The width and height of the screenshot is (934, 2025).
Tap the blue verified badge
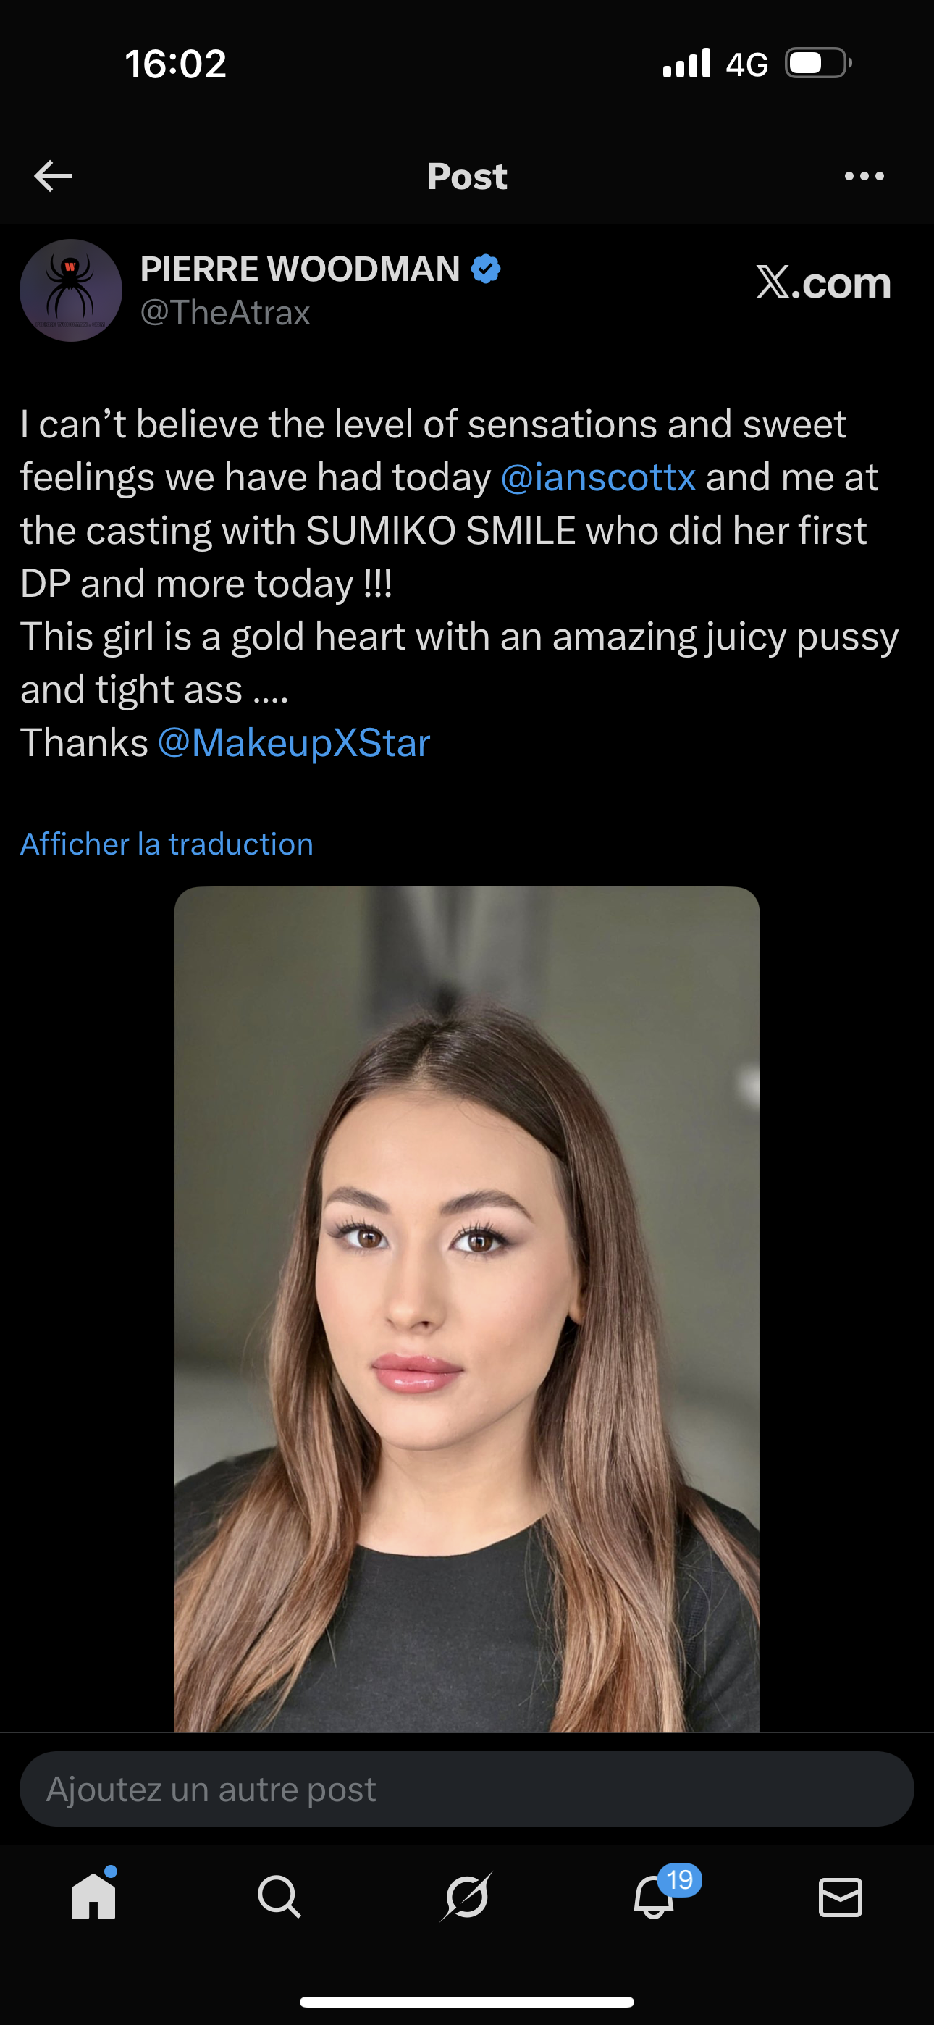coord(486,269)
